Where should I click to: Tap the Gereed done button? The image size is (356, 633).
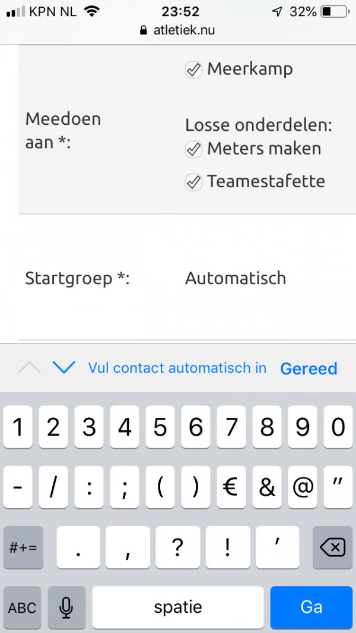(x=309, y=369)
